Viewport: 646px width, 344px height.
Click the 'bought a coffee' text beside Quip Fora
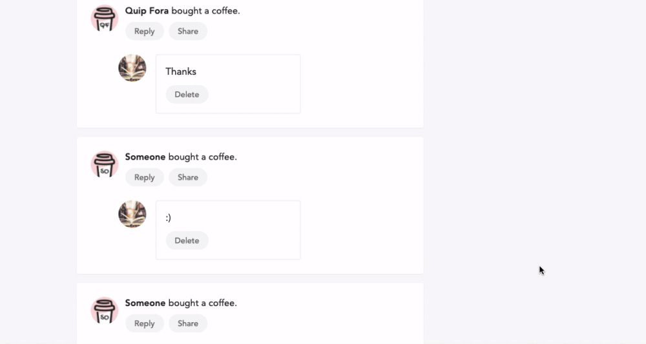click(205, 11)
